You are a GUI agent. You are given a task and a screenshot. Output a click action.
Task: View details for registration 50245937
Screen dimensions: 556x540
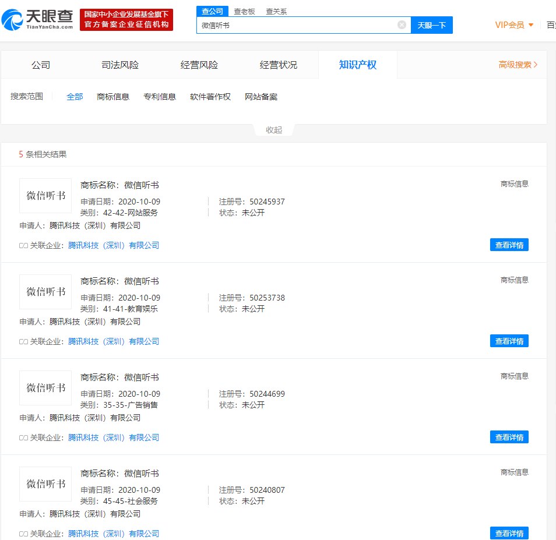[509, 245]
